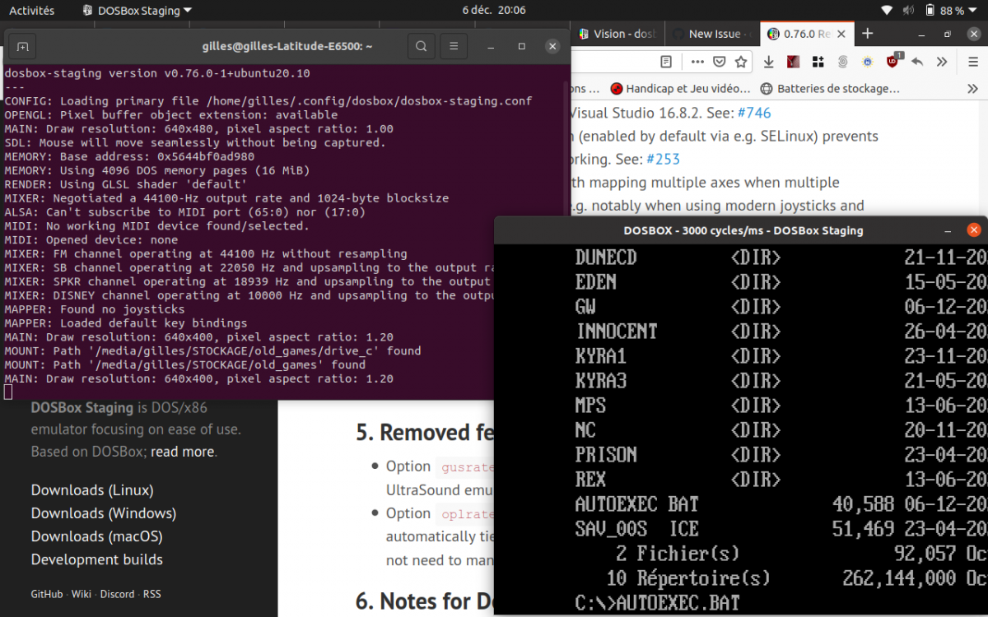The height and width of the screenshot is (617, 988).
Task: Bookmark this page with the star icon
Action: (x=741, y=62)
